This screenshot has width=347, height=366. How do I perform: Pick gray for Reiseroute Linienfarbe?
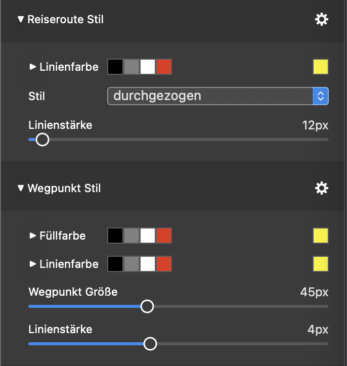pyautogui.click(x=132, y=67)
